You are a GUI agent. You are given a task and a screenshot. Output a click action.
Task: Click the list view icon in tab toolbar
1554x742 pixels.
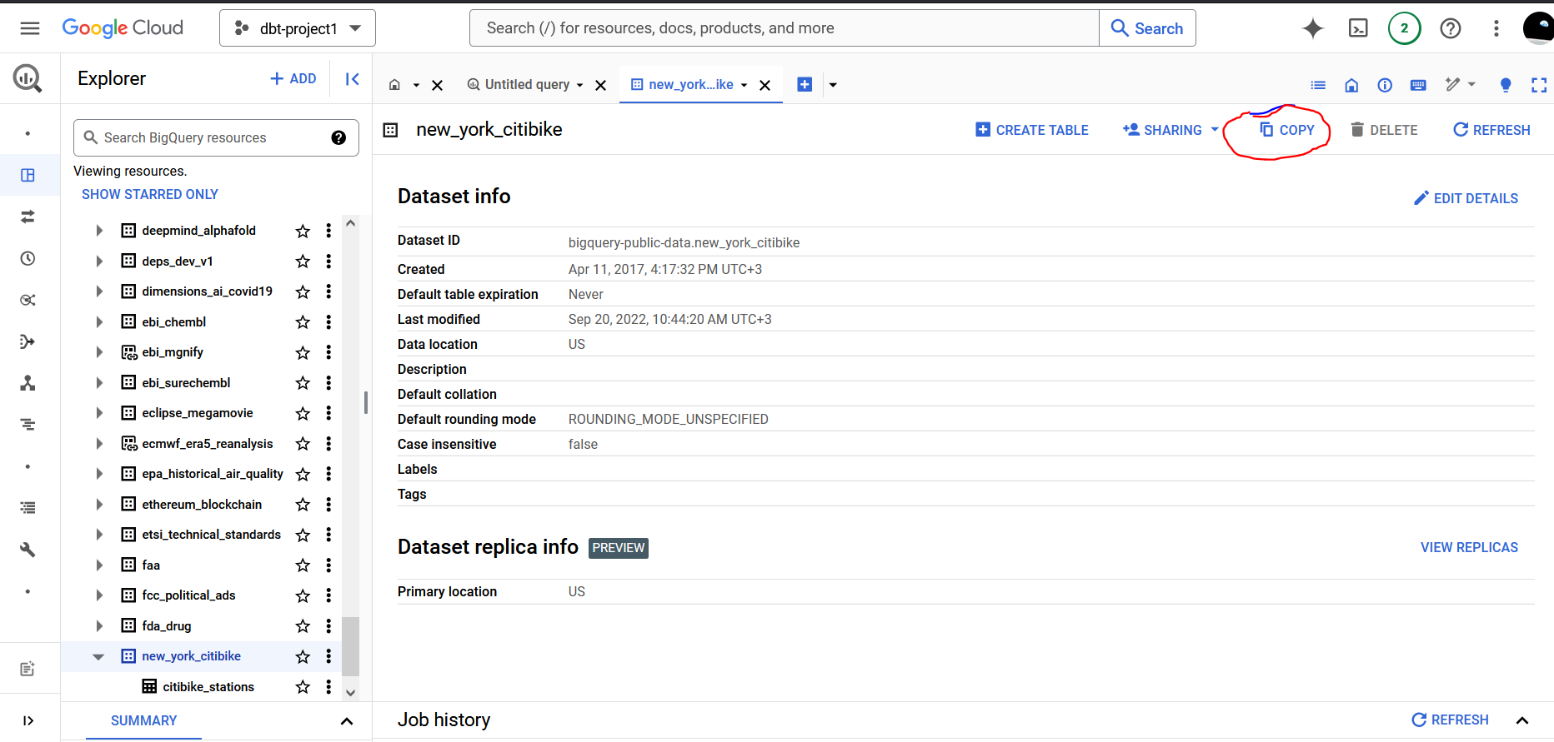coord(1318,85)
